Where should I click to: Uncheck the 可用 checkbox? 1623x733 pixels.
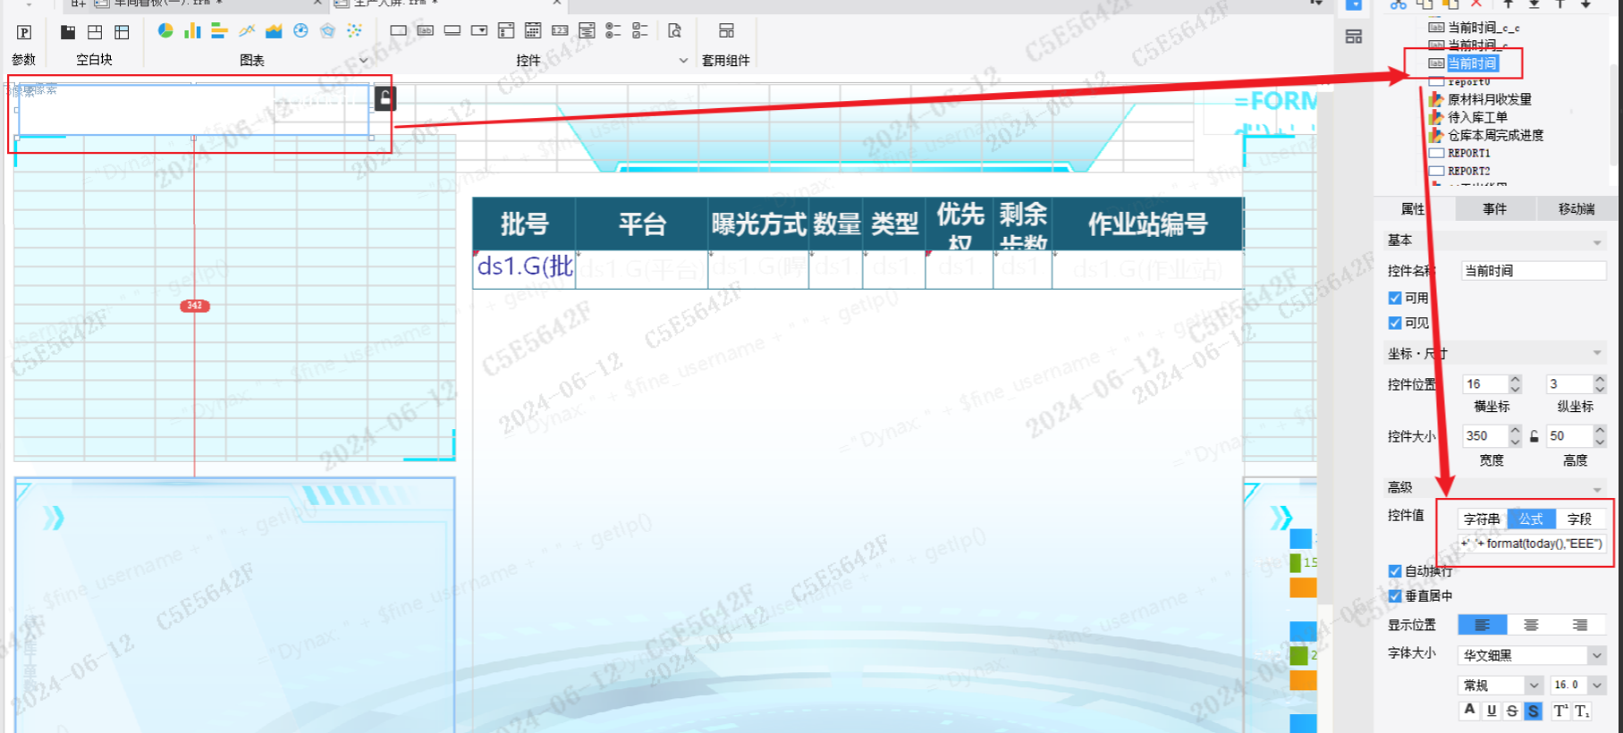pos(1395,298)
